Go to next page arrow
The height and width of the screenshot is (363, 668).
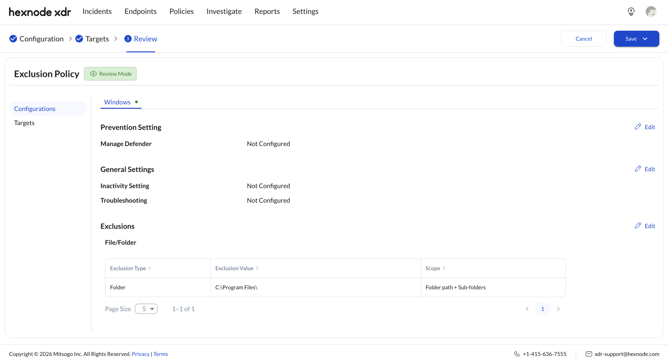[x=558, y=309]
